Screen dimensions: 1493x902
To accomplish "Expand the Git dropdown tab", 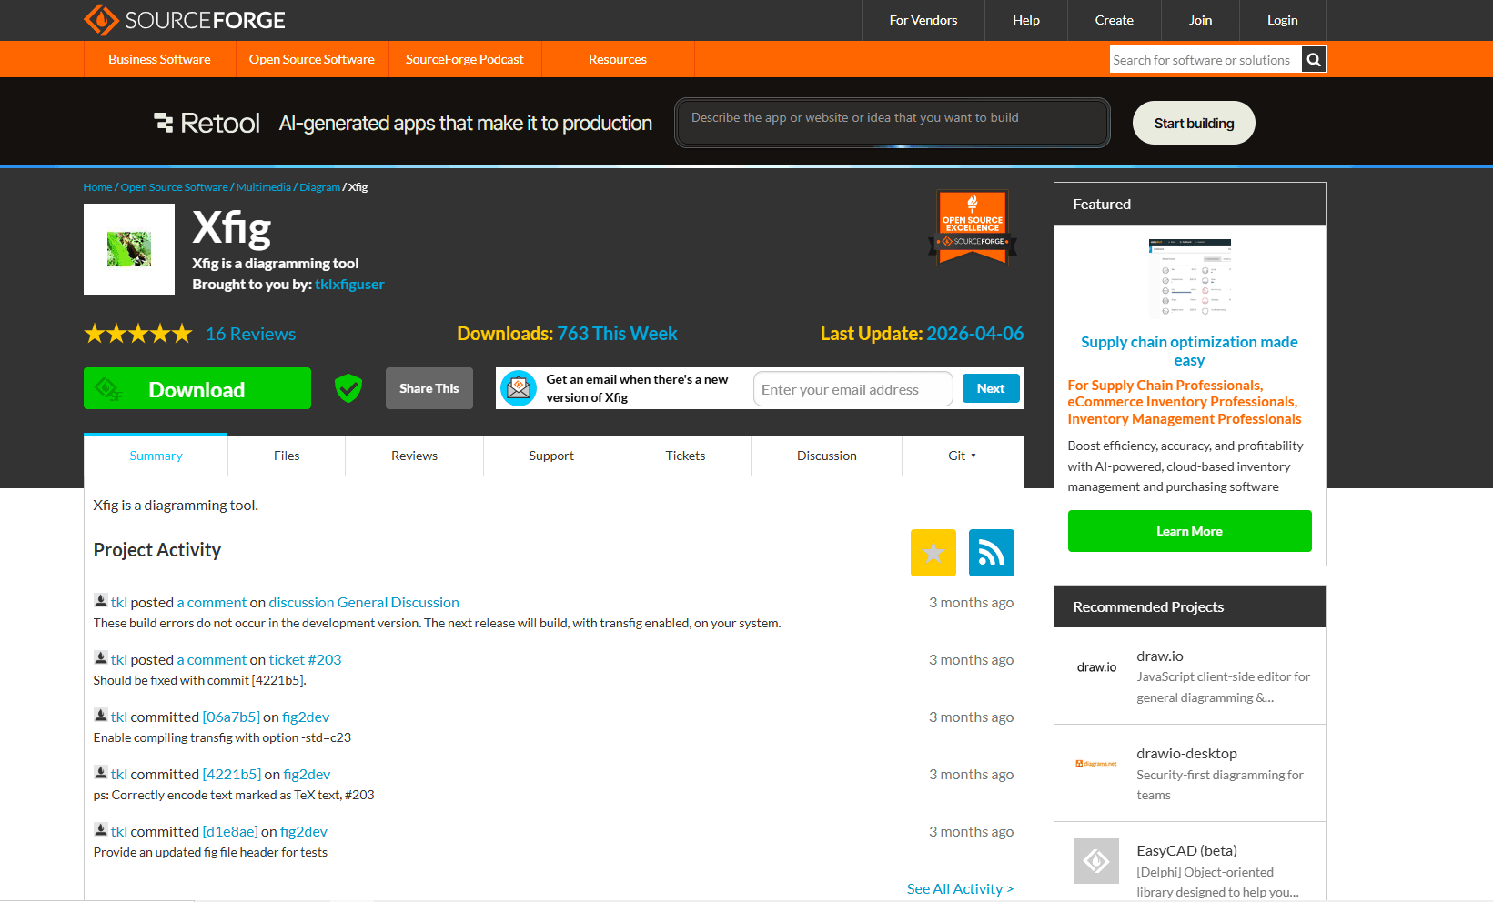I will [963, 456].
